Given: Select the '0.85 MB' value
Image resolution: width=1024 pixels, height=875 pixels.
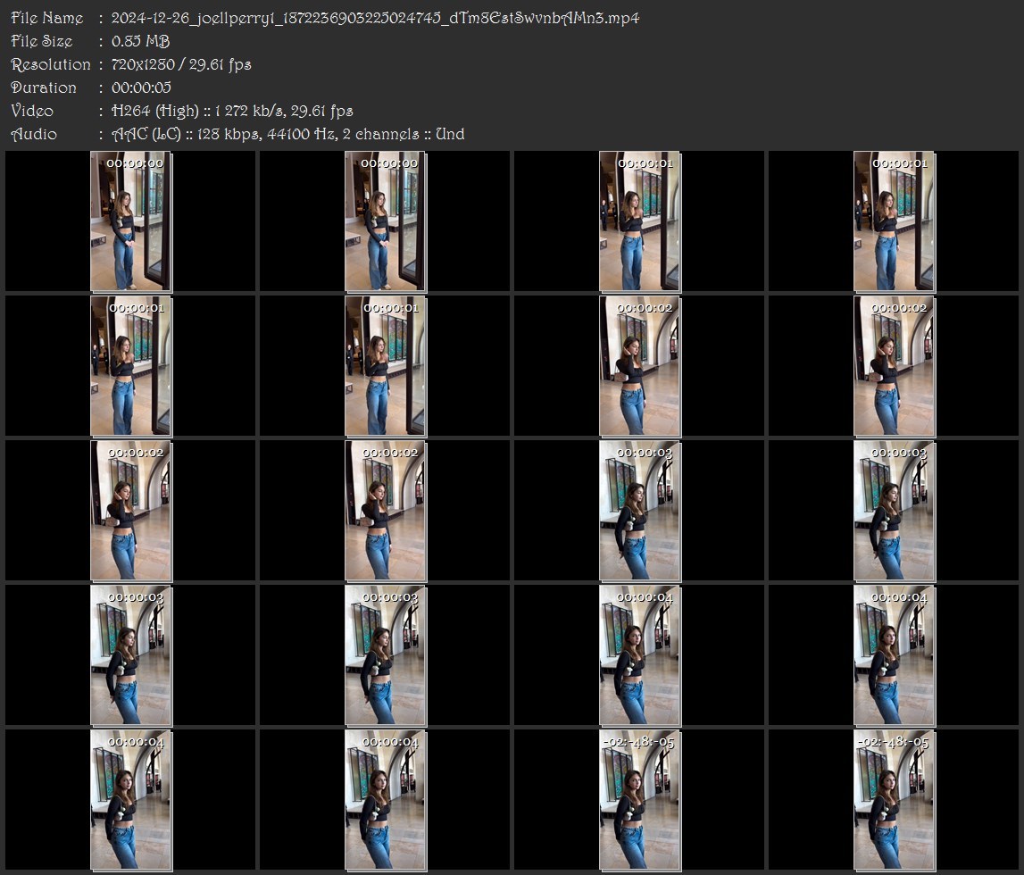Looking at the screenshot, I should pos(140,41).
